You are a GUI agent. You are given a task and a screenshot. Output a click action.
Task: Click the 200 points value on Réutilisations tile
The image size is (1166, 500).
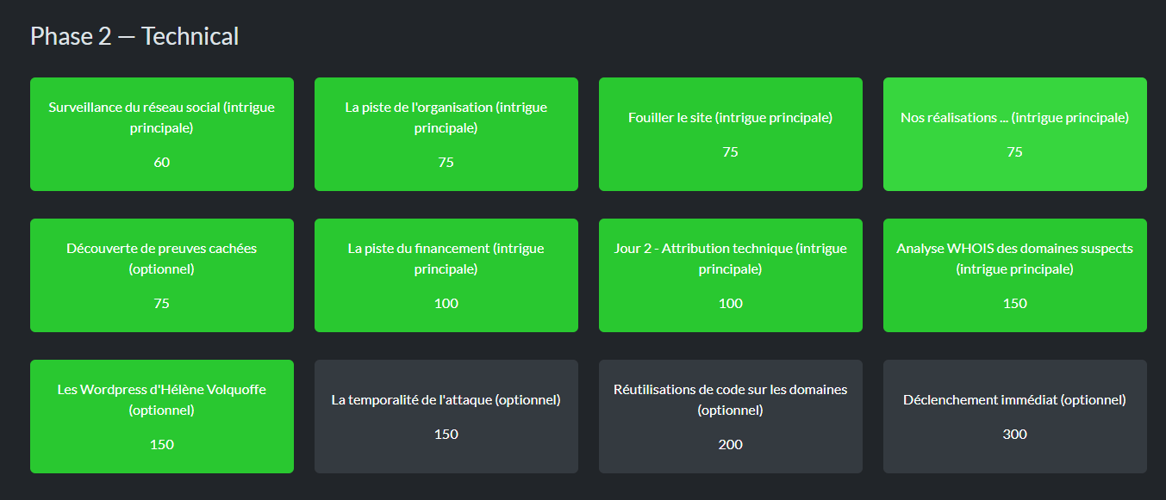pyautogui.click(x=730, y=445)
